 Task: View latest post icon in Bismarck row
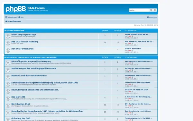pyautogui.click(x=132, y=77)
